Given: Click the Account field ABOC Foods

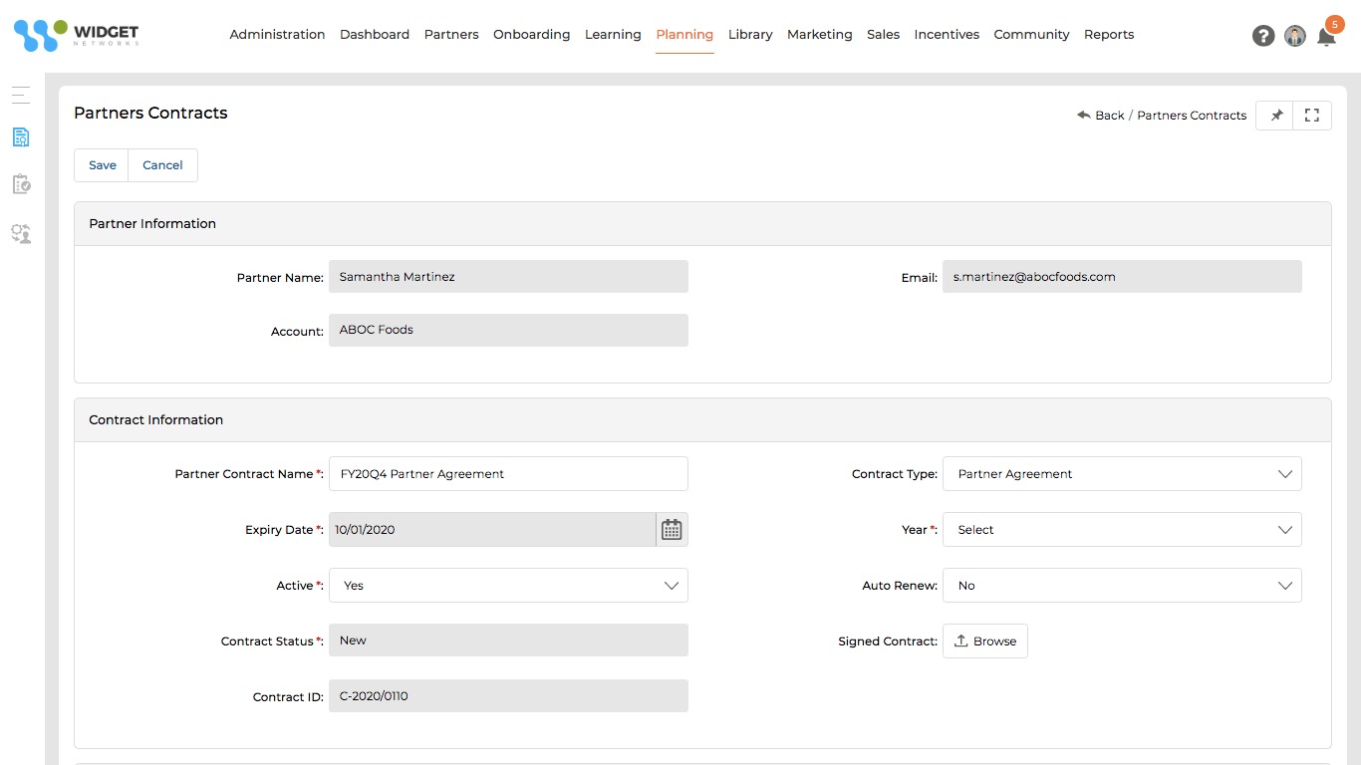Looking at the screenshot, I should [508, 330].
